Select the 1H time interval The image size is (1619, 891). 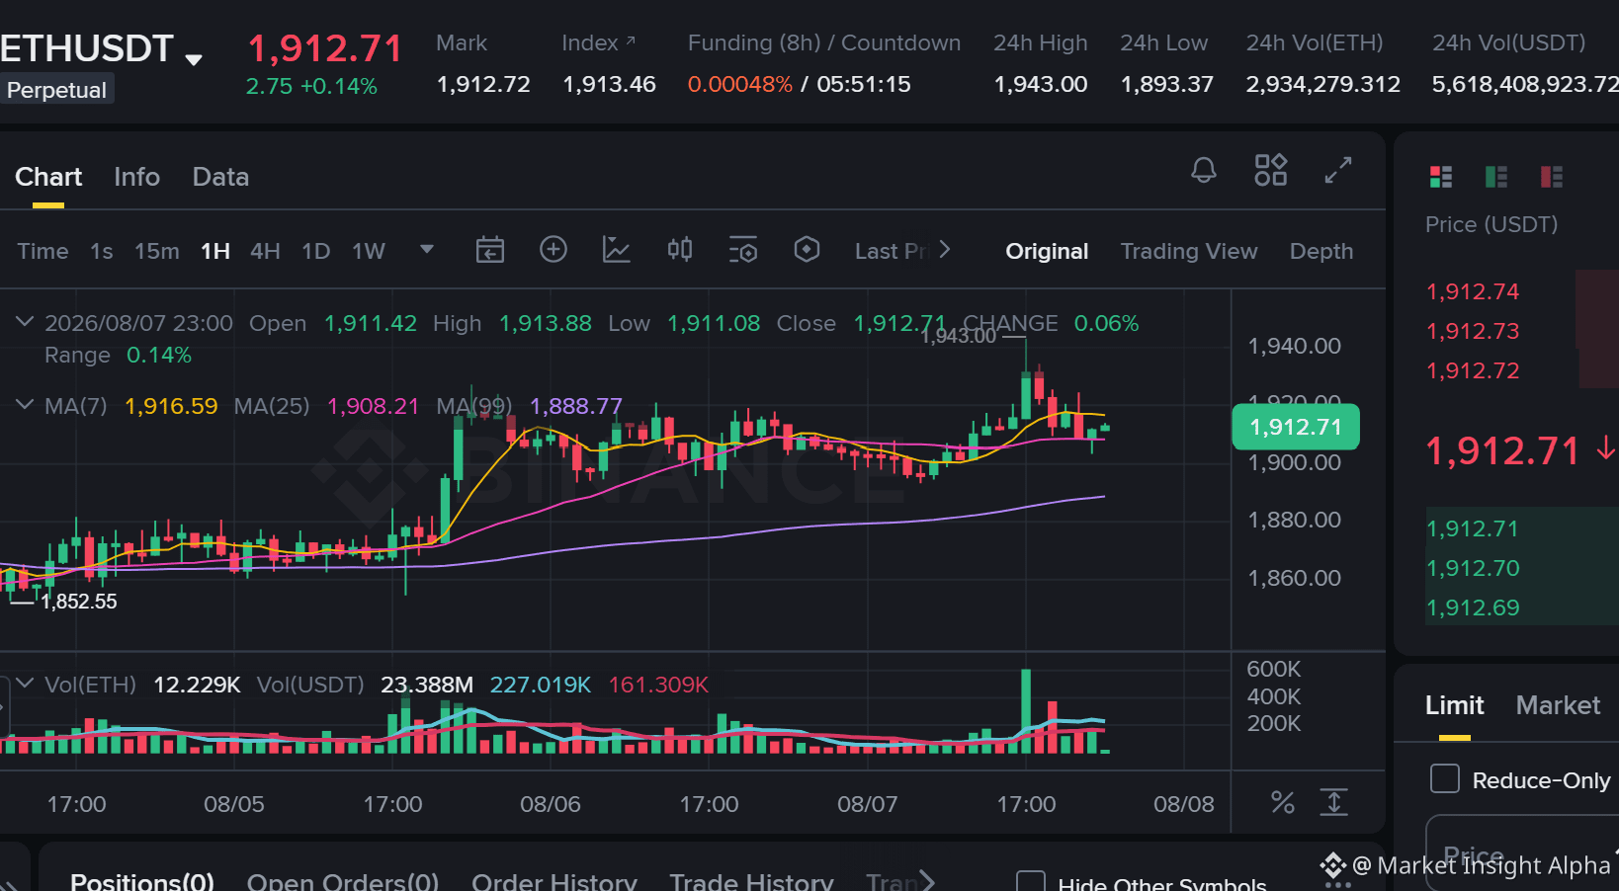click(215, 251)
